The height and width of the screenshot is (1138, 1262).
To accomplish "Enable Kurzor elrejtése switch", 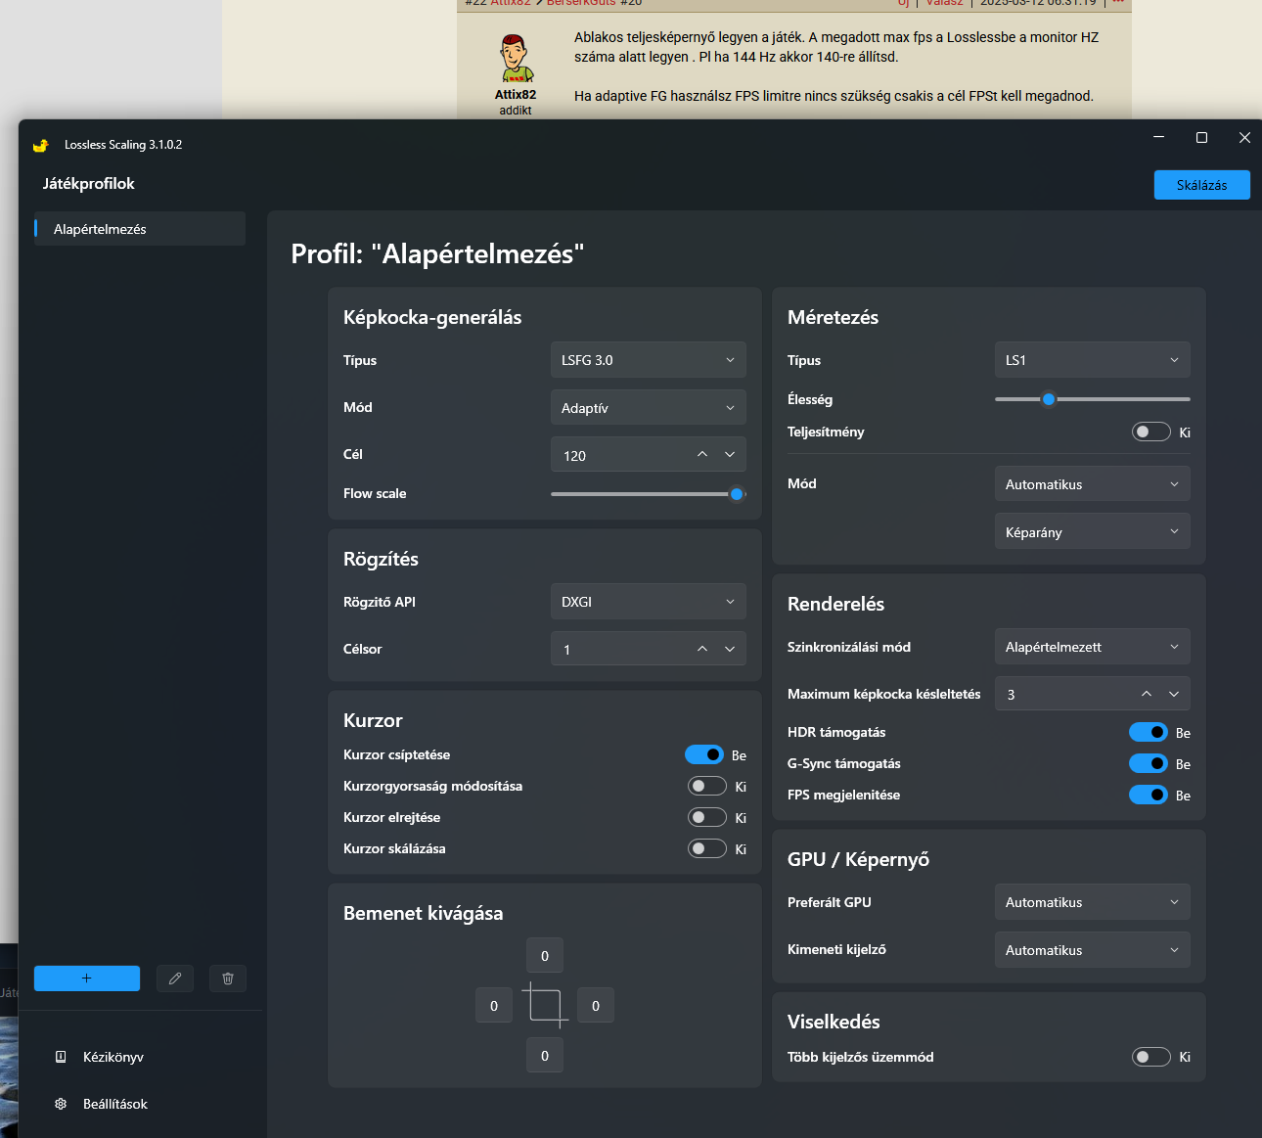I will (707, 817).
